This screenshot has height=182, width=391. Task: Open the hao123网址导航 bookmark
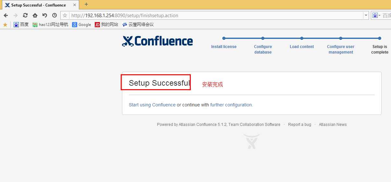(x=50, y=24)
